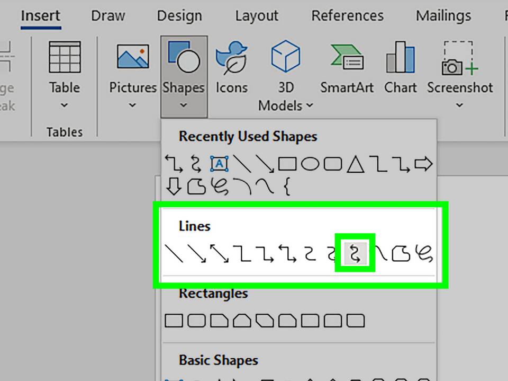The image size is (508, 381).
Task: Open the References tab
Action: coord(347,16)
